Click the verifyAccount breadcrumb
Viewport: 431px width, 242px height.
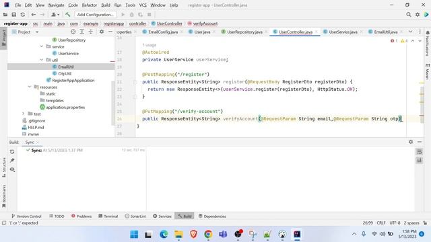coord(205,24)
